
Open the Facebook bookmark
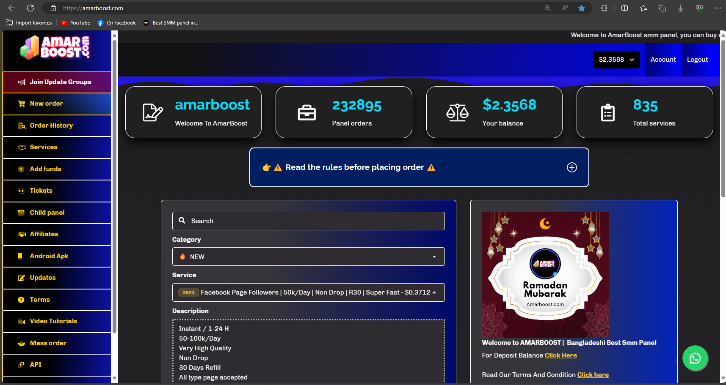(116, 23)
